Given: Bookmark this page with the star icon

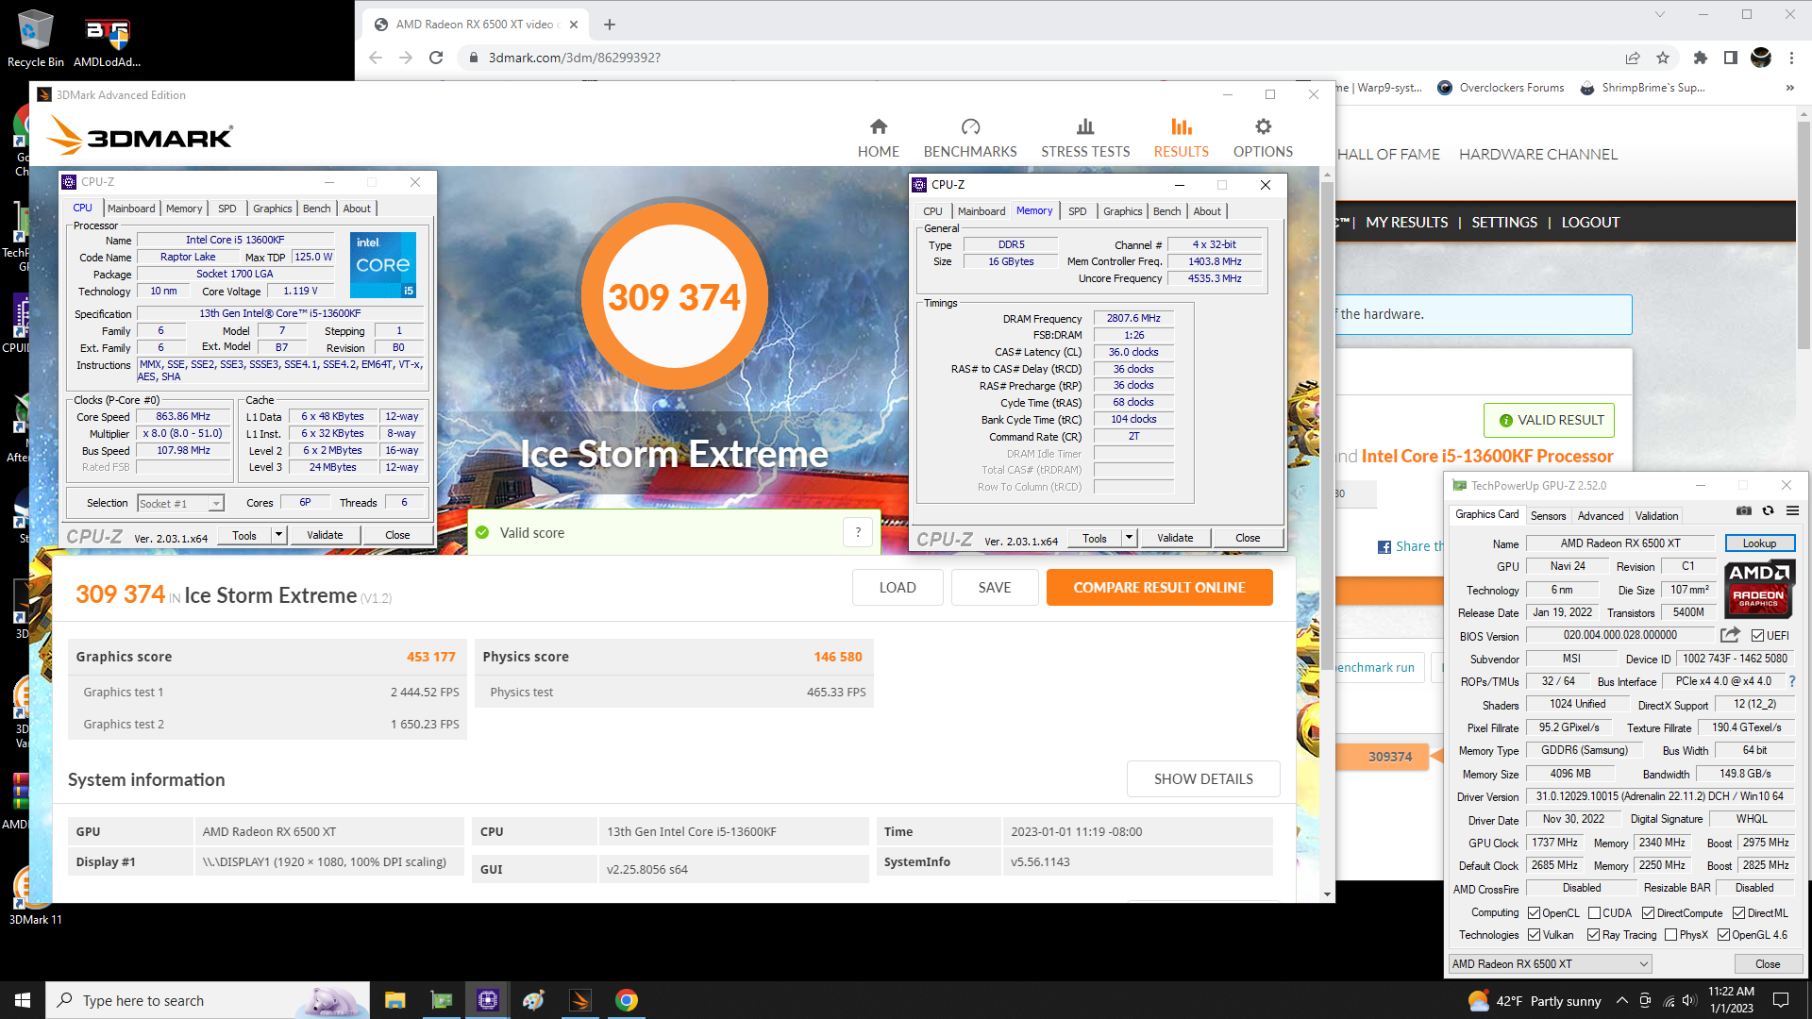Looking at the screenshot, I should coord(1663,58).
